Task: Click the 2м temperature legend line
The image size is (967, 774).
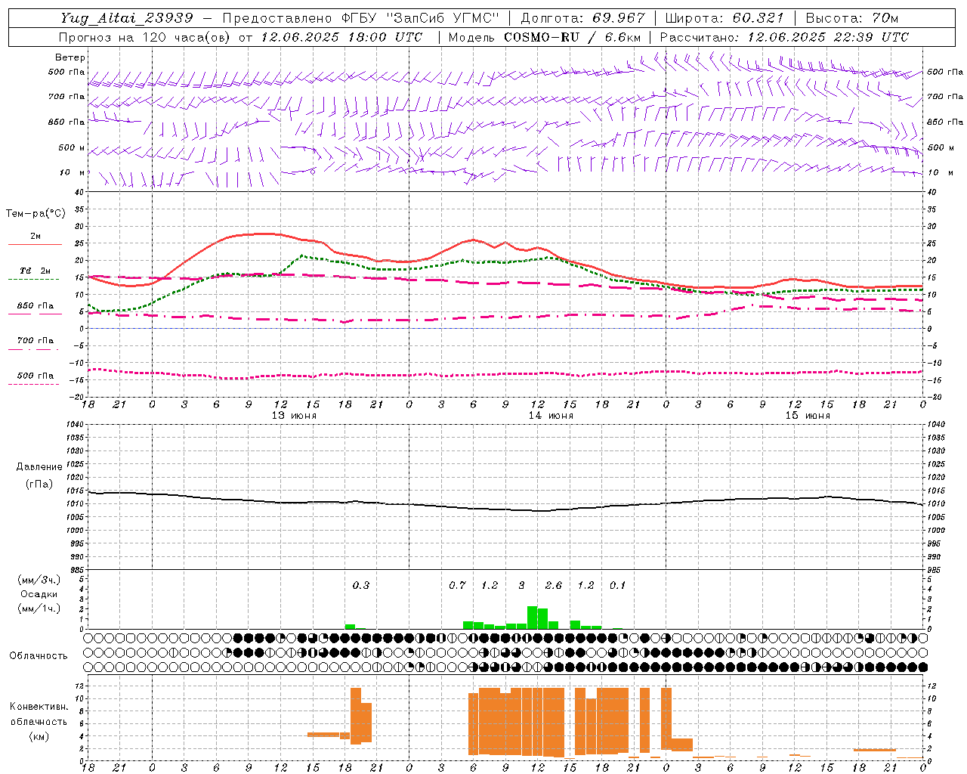Action: (35, 244)
